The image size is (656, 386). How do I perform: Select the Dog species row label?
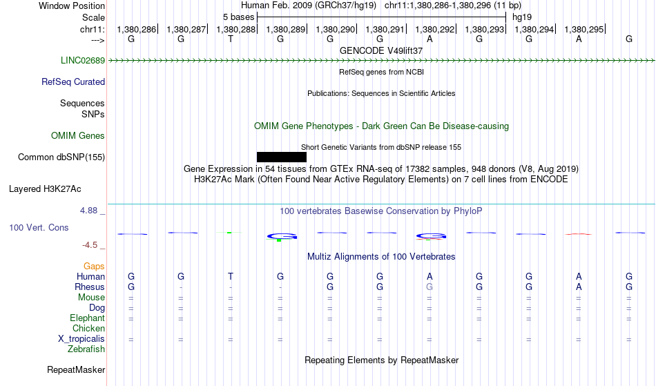pyautogui.click(x=97, y=308)
